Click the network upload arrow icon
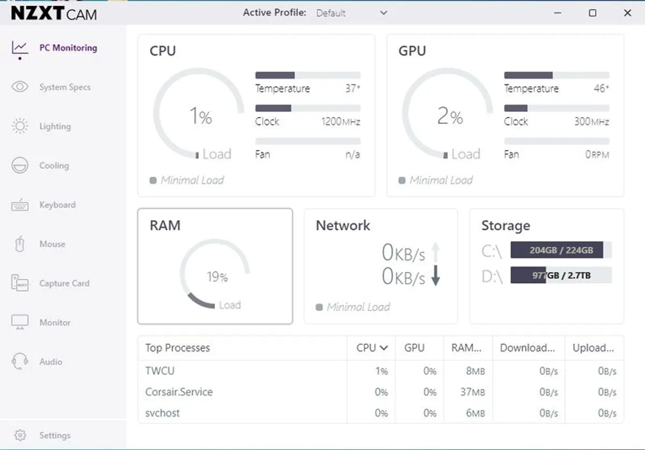 click(435, 253)
